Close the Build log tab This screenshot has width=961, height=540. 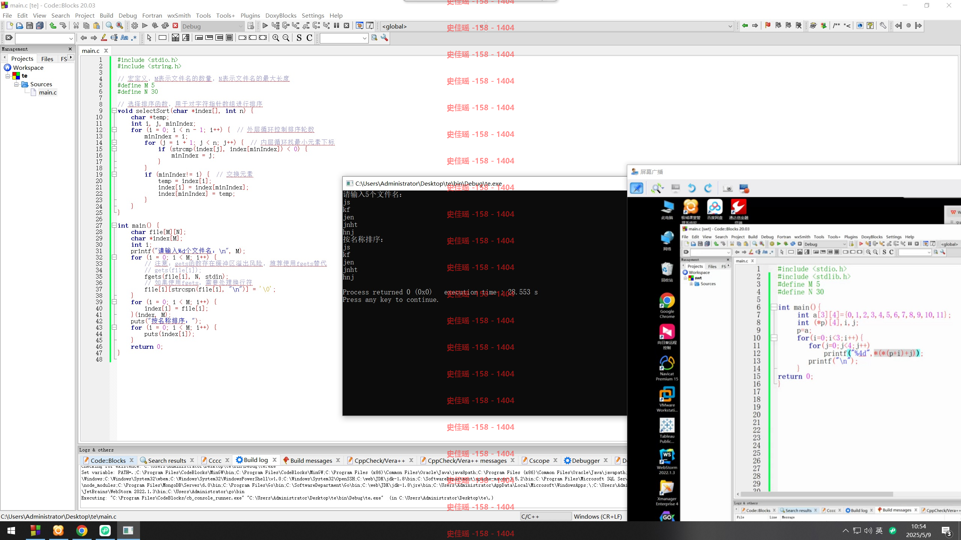coord(274,460)
